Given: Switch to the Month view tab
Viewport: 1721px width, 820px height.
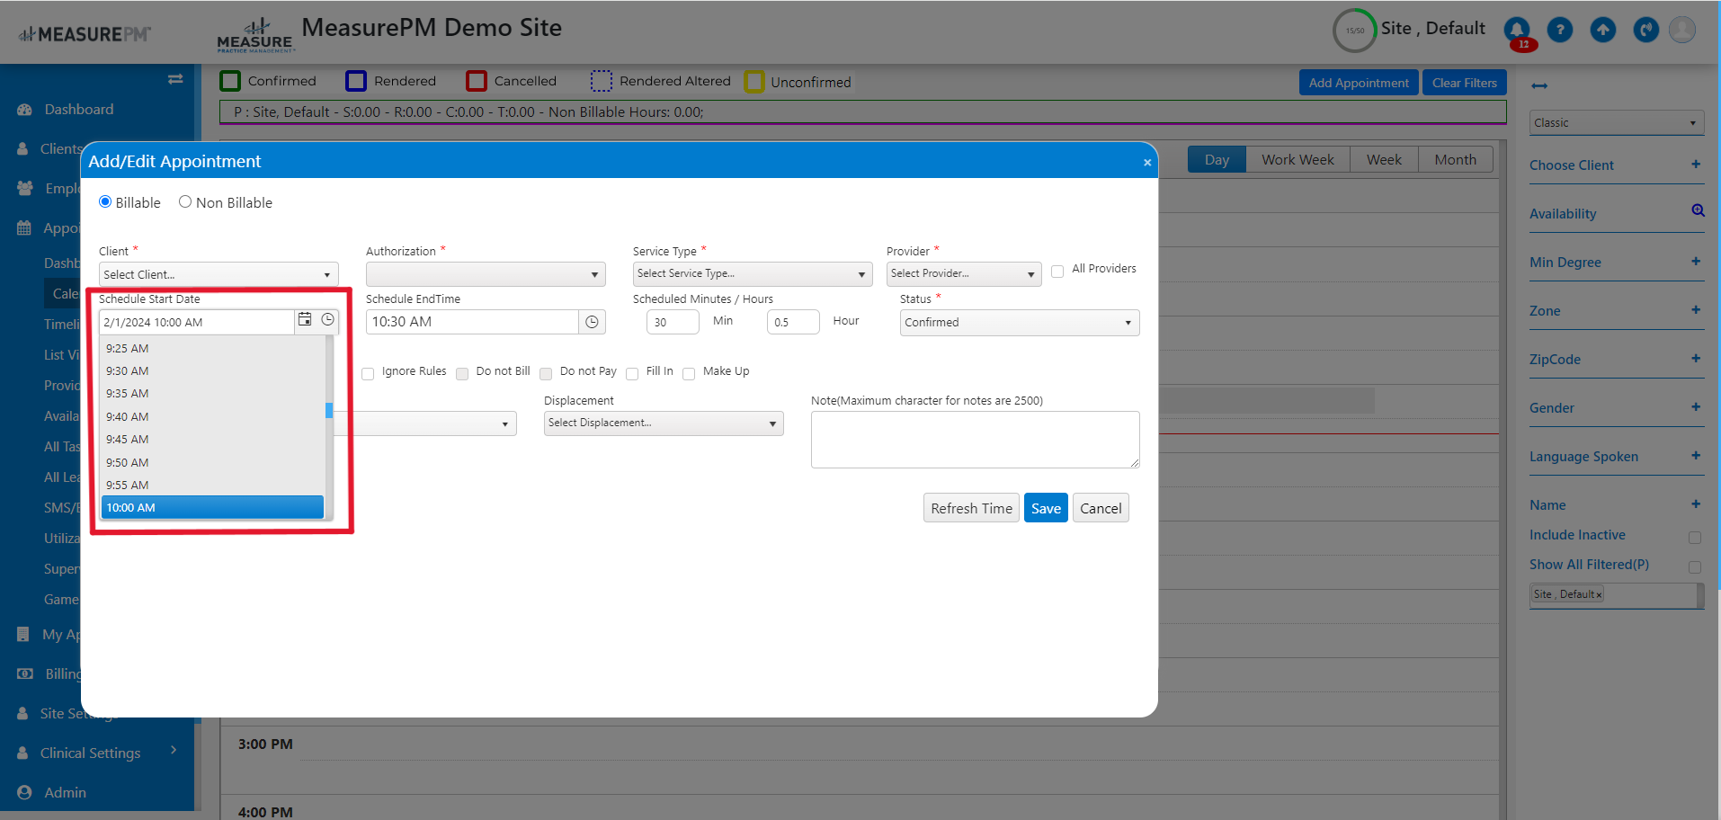Looking at the screenshot, I should (x=1455, y=159).
